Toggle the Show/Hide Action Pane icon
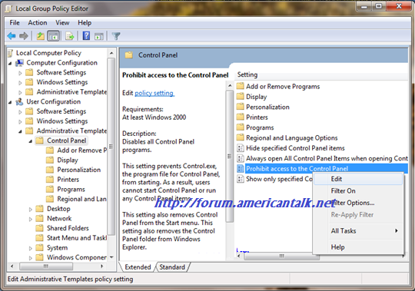 coord(99,35)
